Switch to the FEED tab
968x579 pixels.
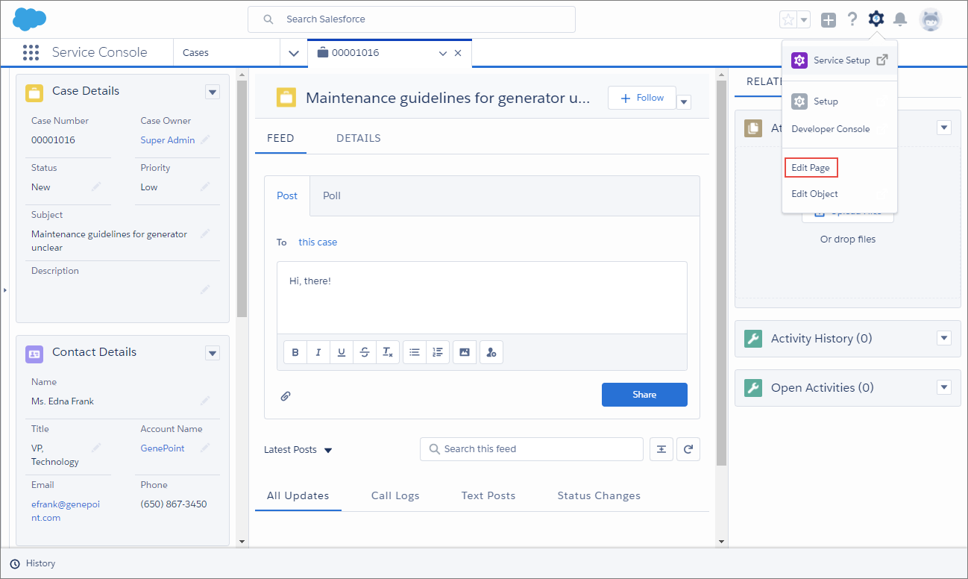pyautogui.click(x=280, y=138)
